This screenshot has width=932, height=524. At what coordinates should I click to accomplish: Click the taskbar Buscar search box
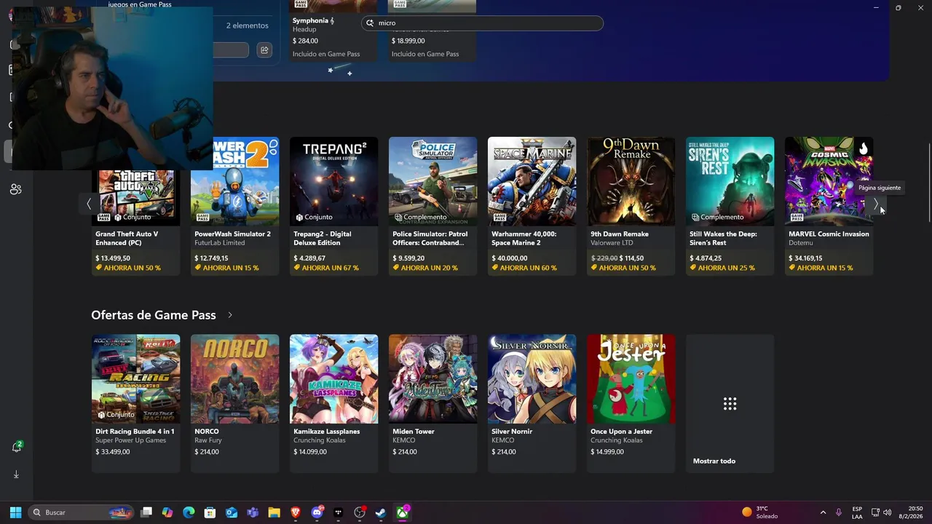coord(82,512)
